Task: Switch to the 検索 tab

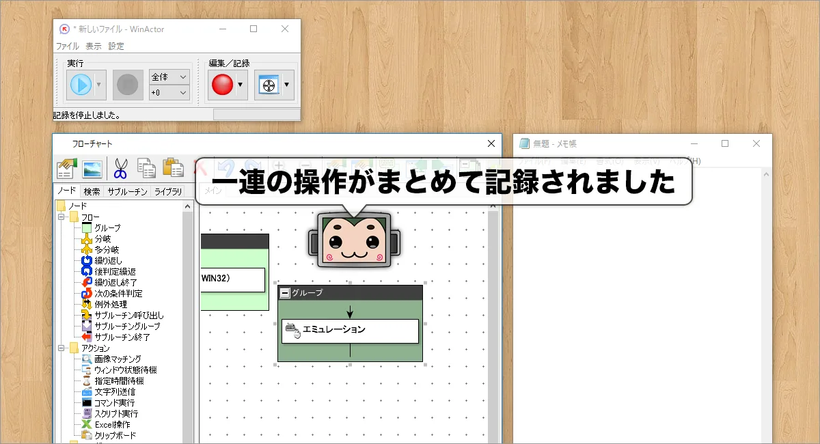Action: point(92,191)
